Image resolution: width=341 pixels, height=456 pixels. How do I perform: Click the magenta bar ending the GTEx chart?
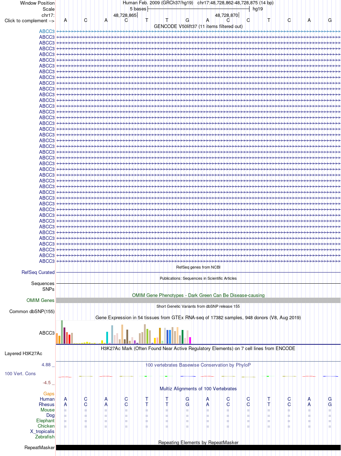(x=190, y=340)
